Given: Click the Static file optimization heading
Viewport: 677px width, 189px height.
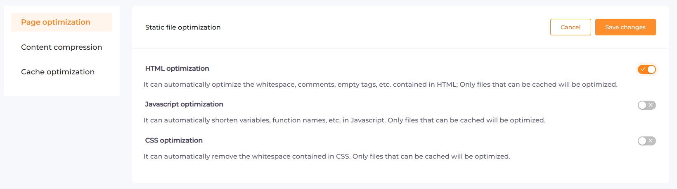Looking at the screenshot, I should coord(183,27).
